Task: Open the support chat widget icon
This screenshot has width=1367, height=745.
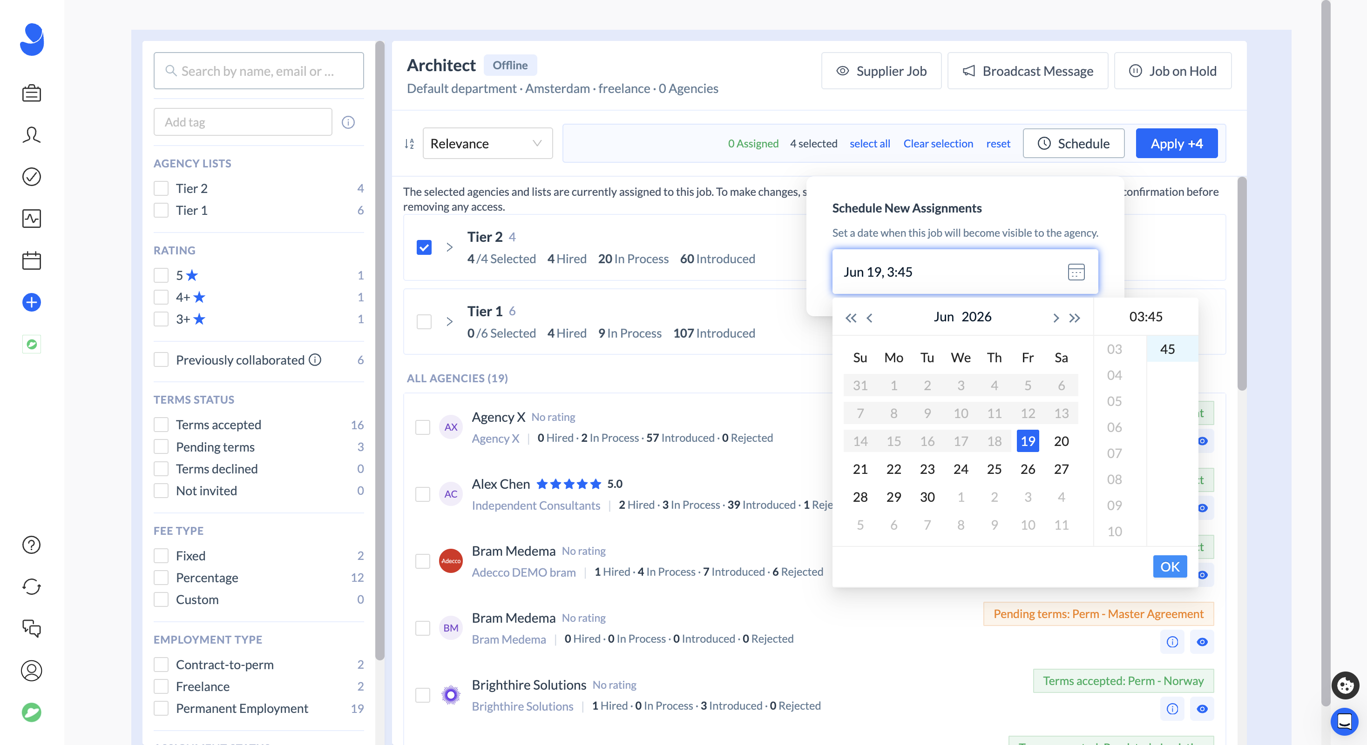Action: pyautogui.click(x=1344, y=721)
